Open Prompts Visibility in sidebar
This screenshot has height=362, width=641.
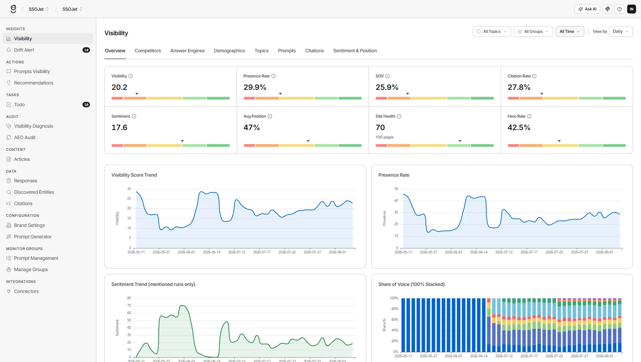point(48,71)
